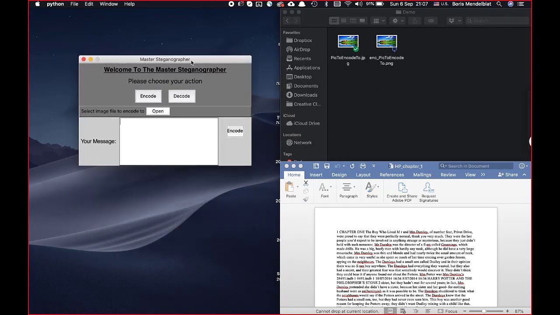Open the Finder action gear dropdown
The width and height of the screenshot is (560, 315).
coord(398,21)
